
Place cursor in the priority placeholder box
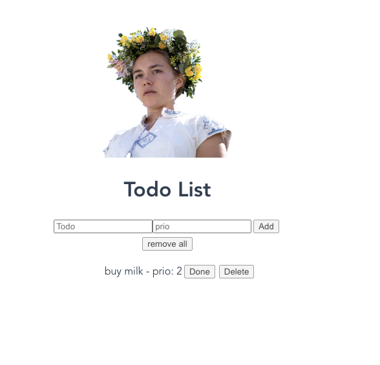[202, 227]
